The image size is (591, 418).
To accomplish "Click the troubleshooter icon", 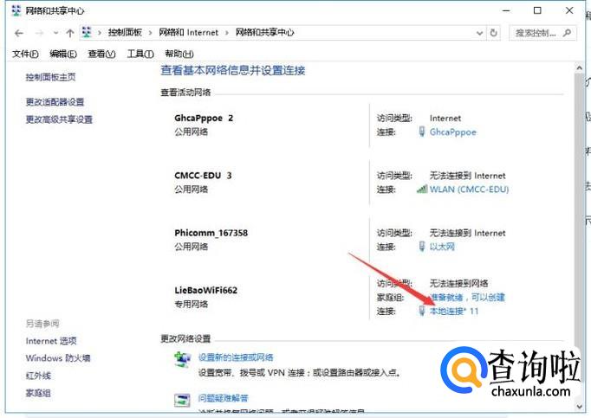I will click(182, 401).
